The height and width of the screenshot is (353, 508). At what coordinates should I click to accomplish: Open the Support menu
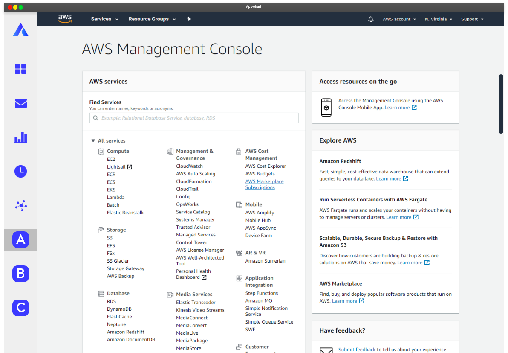[472, 19]
